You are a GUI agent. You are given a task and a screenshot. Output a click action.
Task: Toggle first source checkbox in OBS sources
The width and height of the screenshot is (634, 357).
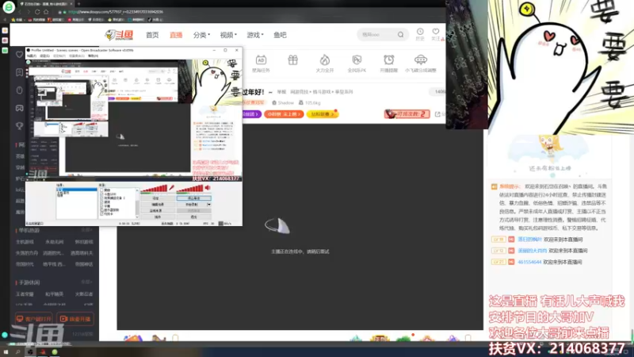[x=102, y=190]
